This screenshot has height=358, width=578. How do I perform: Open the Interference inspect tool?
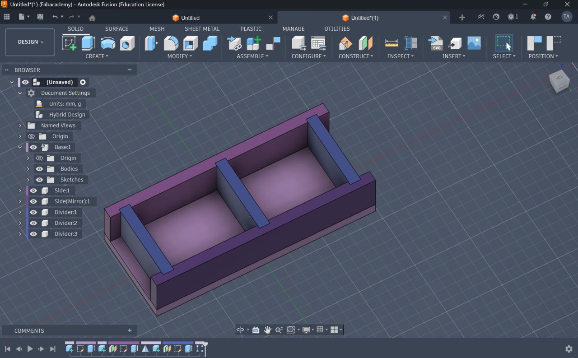pyautogui.click(x=411, y=43)
